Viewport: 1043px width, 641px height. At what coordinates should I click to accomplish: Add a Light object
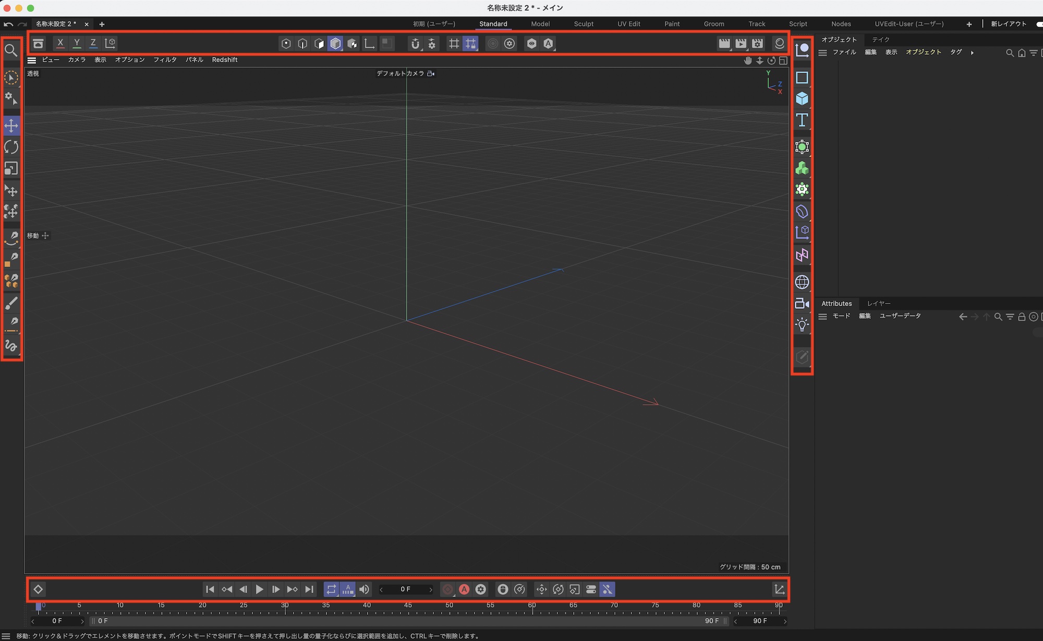802,325
